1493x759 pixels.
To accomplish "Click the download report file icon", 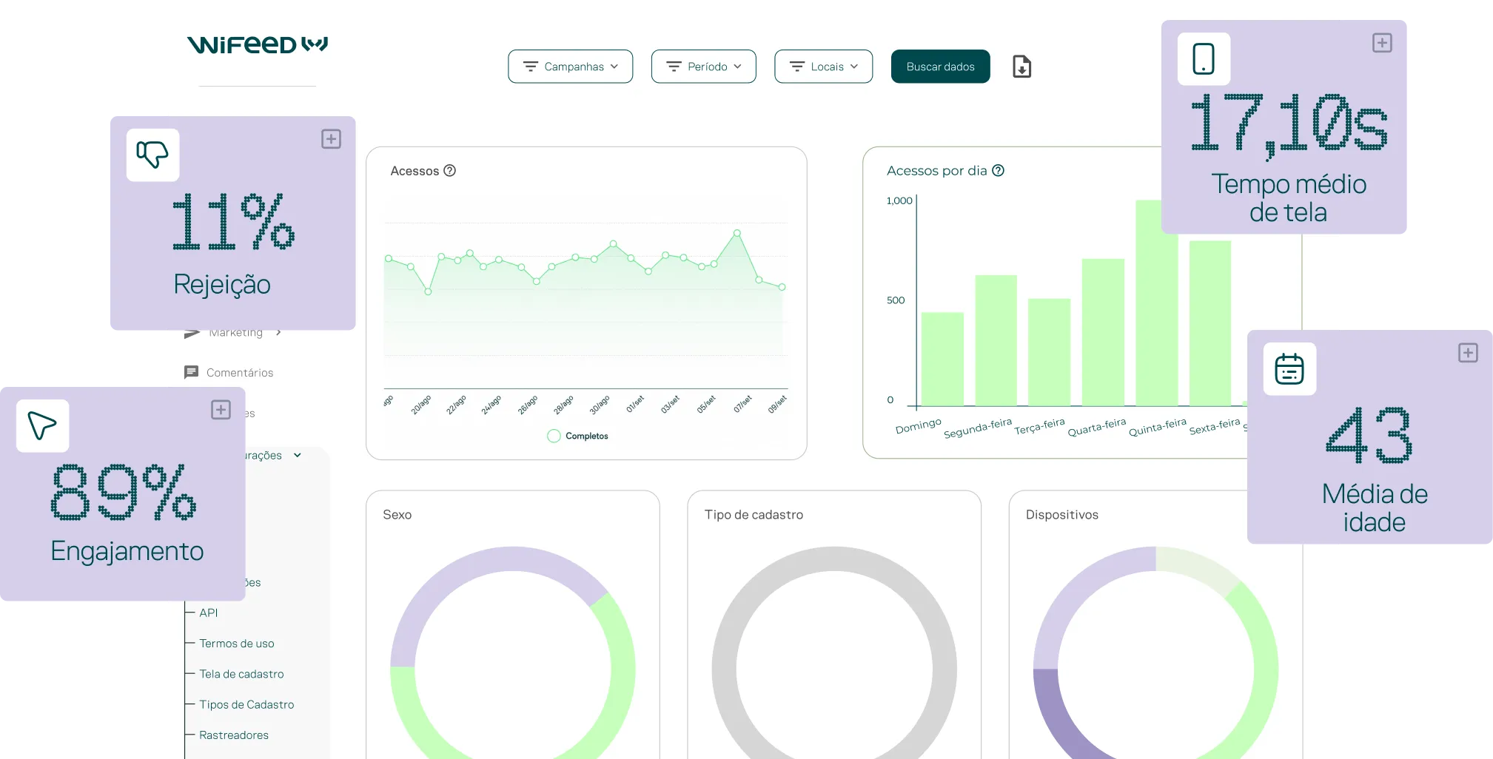I will click(1021, 67).
